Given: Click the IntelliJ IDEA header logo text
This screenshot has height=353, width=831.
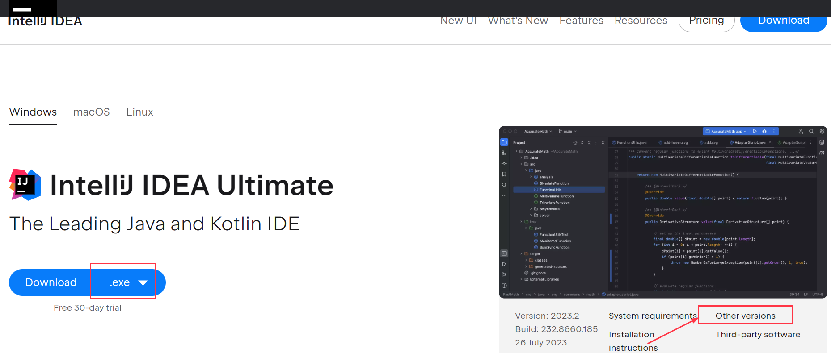Looking at the screenshot, I should [x=45, y=22].
